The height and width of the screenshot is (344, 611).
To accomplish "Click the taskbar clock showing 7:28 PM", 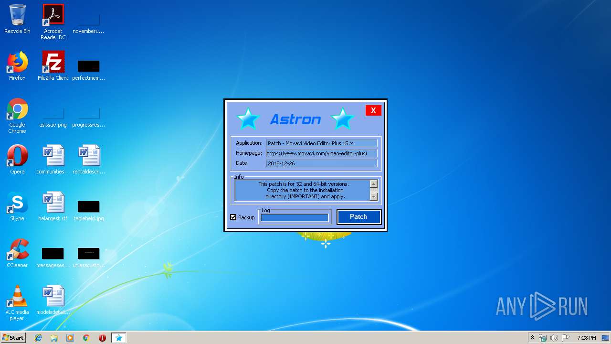I will coord(586,338).
